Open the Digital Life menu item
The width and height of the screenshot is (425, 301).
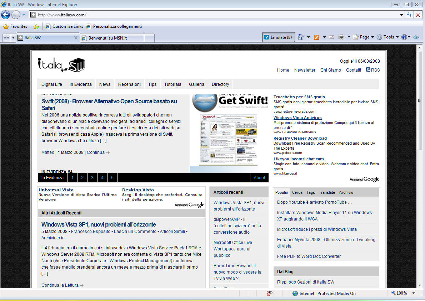(x=51, y=84)
